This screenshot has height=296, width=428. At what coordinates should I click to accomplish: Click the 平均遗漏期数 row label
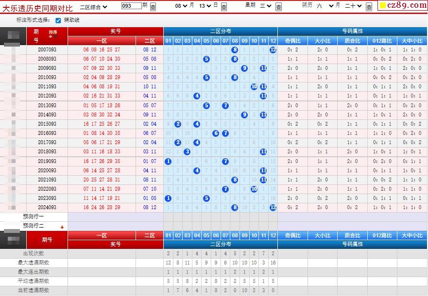[x=34, y=281]
